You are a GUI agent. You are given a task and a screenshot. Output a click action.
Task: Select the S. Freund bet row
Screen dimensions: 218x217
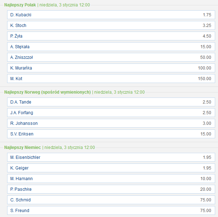(x=111, y=211)
